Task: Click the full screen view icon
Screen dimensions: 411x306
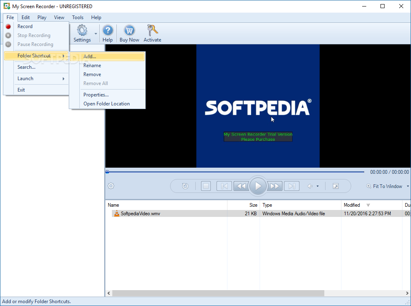Action: tap(335, 186)
